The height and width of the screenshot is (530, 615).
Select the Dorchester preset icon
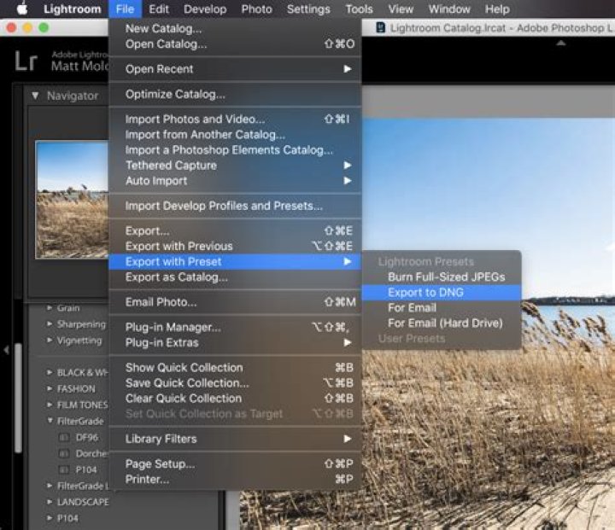click(x=64, y=453)
